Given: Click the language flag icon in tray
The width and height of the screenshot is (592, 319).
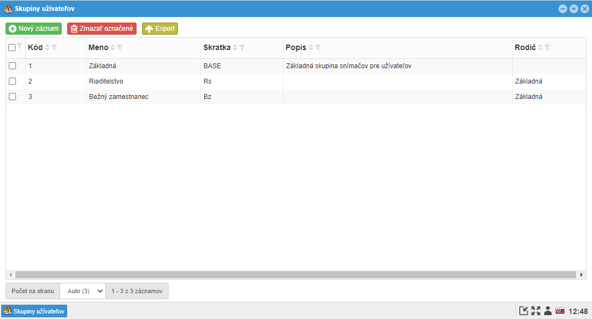Looking at the screenshot, I should (x=560, y=311).
